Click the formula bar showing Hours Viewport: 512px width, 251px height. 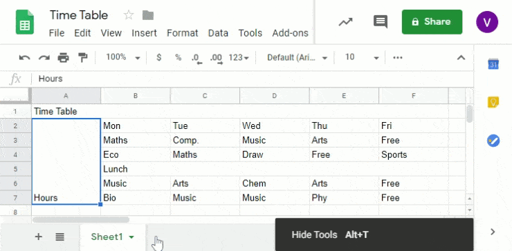point(251,79)
